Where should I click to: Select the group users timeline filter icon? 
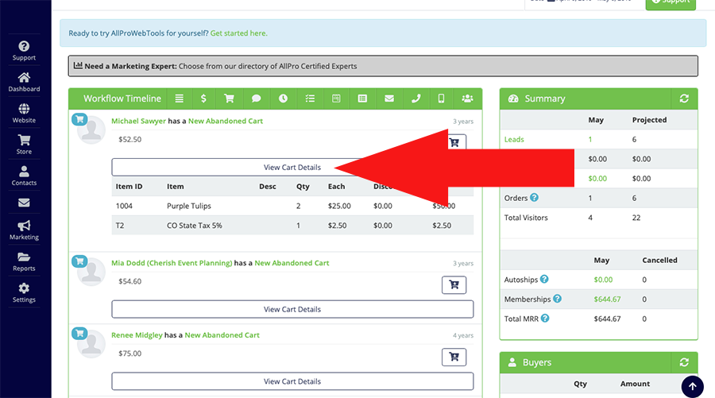[467, 99]
